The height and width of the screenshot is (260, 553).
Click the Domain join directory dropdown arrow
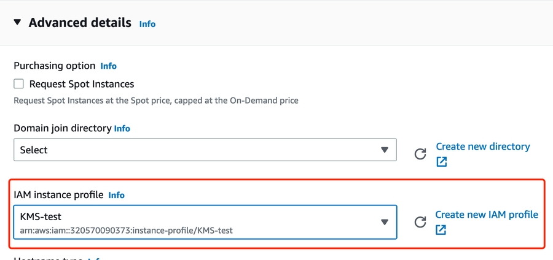(385, 150)
